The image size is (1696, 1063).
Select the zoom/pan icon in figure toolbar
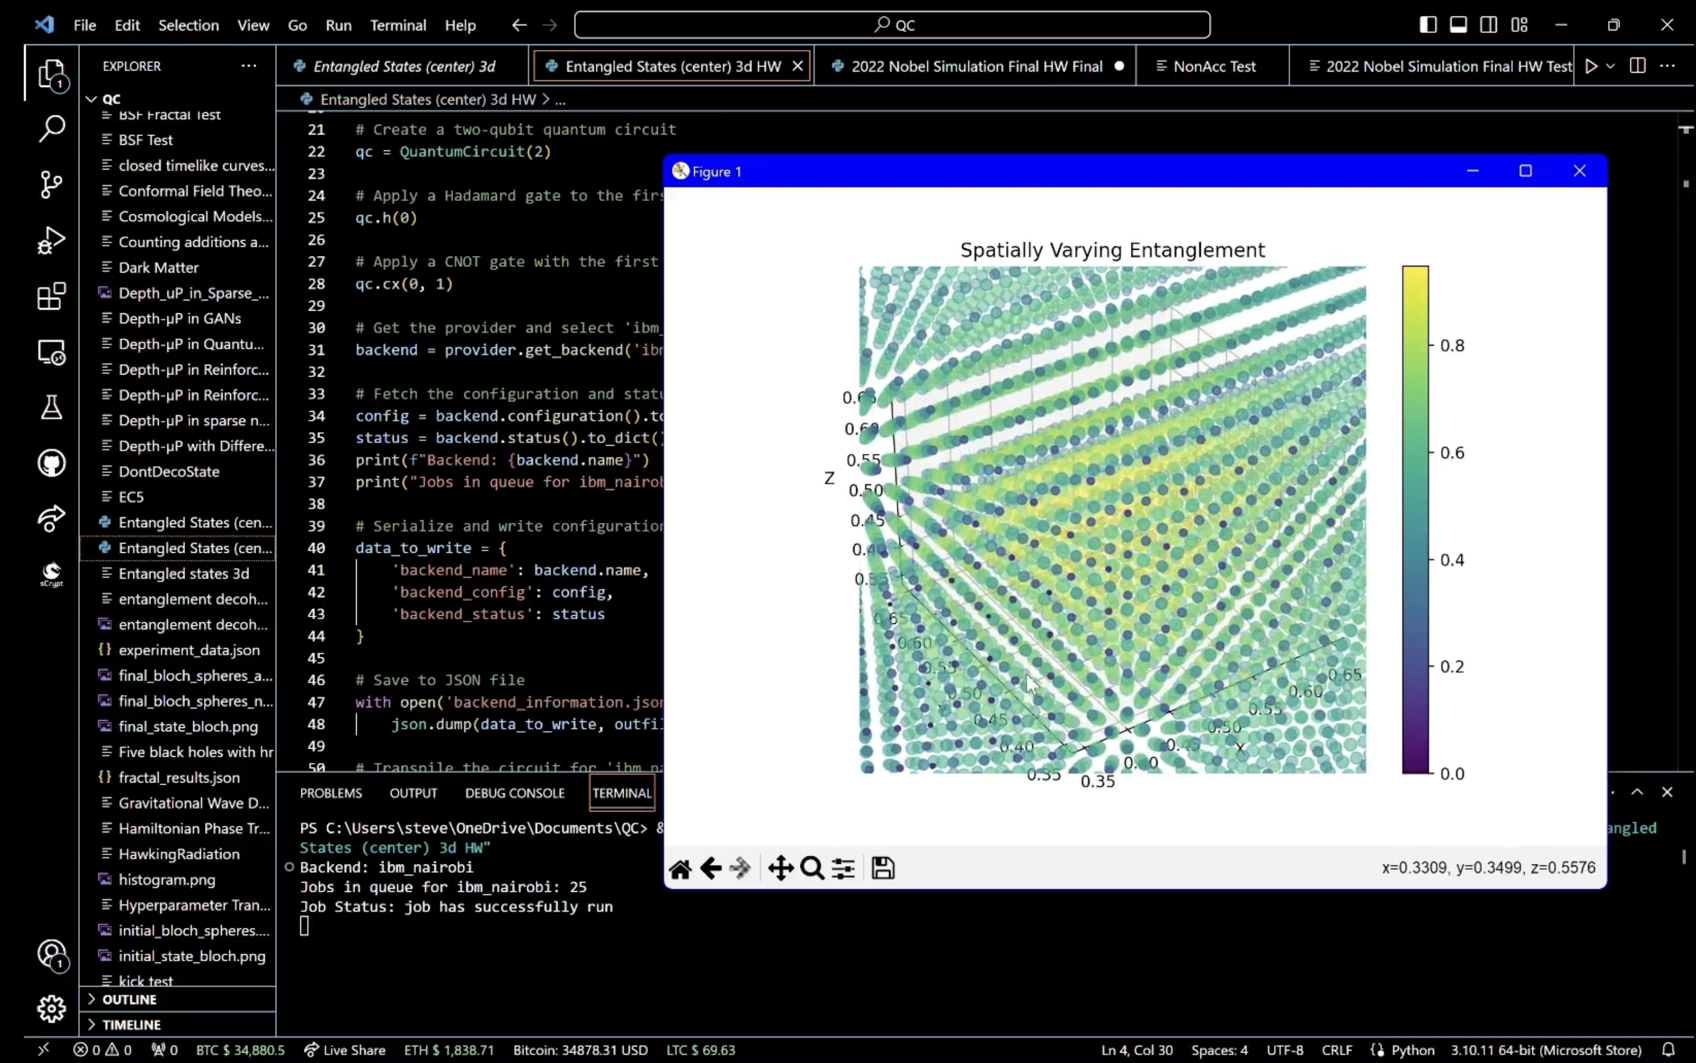pos(780,868)
